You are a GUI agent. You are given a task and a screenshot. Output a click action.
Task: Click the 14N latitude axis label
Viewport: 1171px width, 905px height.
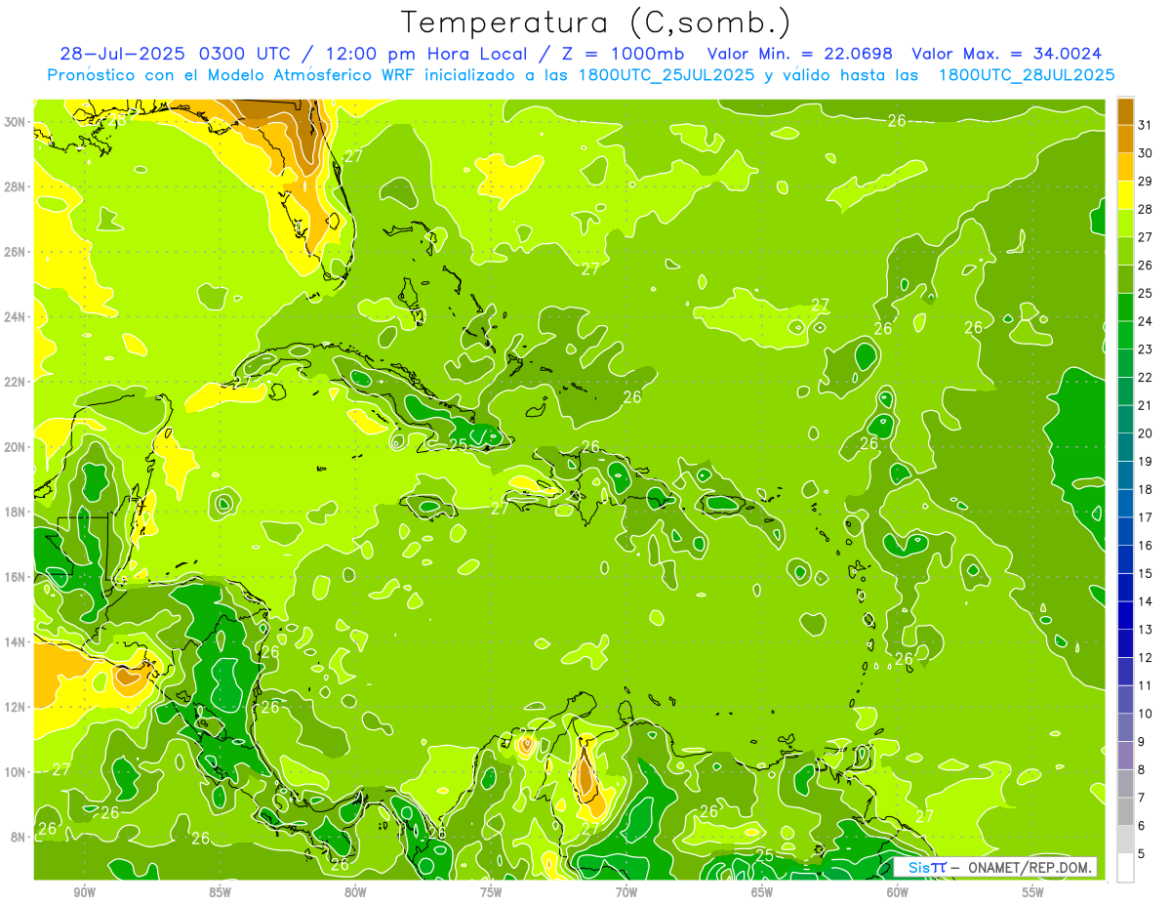click(17, 641)
